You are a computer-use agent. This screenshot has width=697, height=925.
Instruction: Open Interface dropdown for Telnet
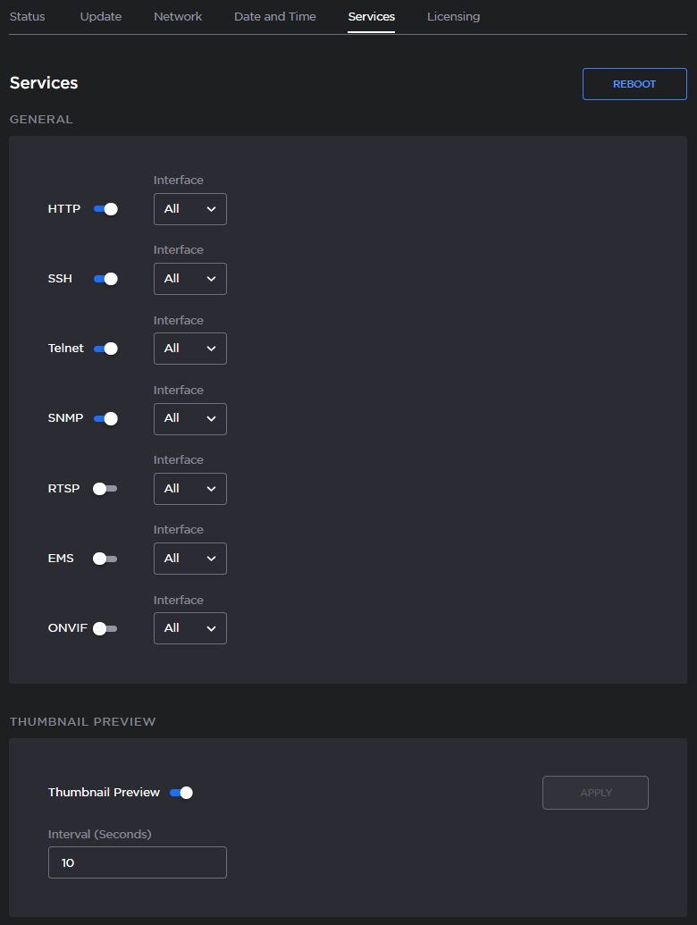click(x=190, y=349)
